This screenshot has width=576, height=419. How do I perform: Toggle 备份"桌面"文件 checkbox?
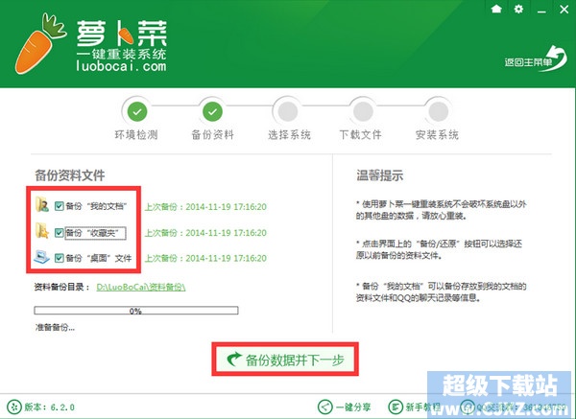60,258
